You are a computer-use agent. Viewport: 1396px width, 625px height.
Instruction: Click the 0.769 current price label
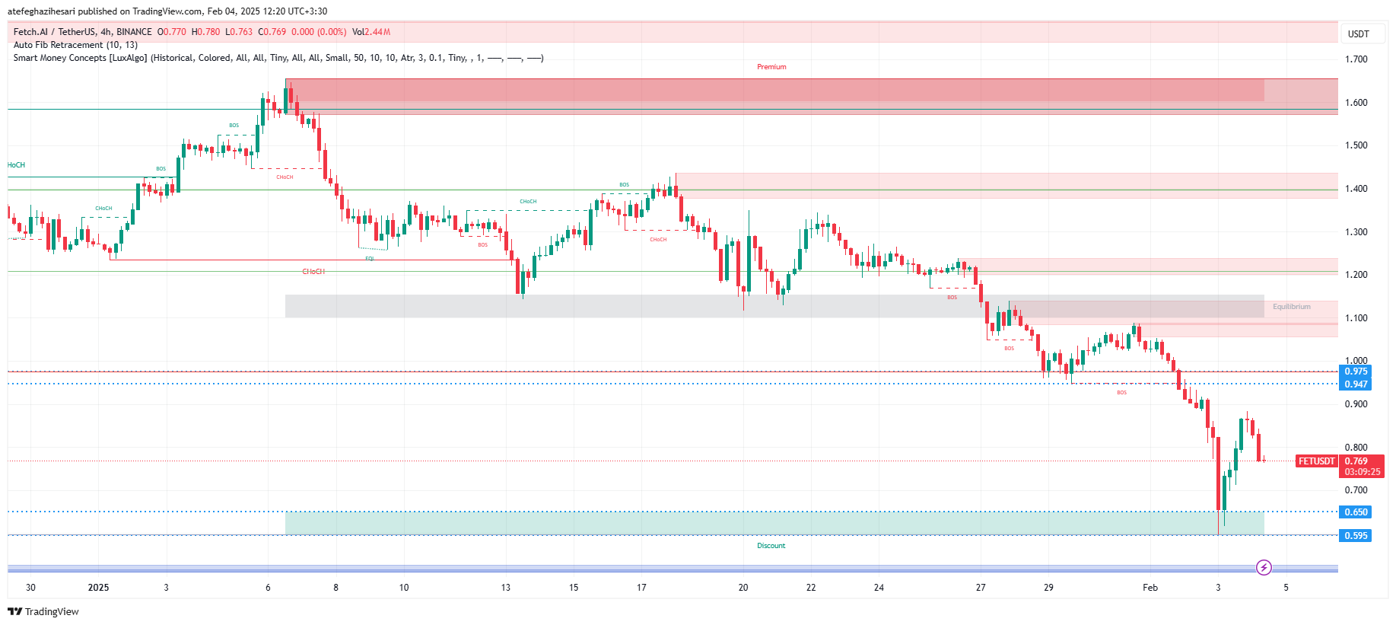(1356, 461)
